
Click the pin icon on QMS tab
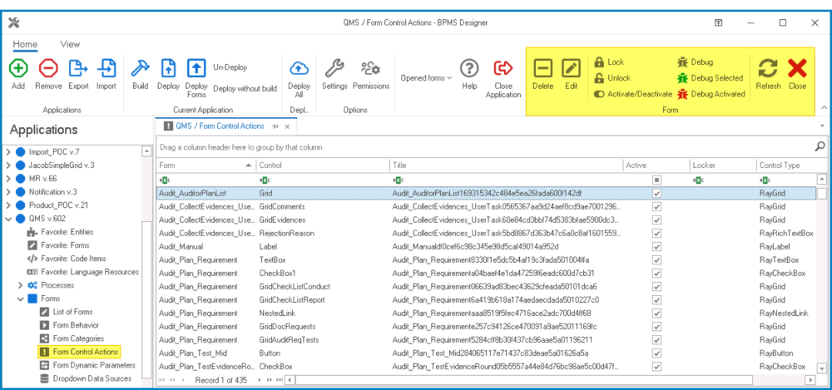[275, 126]
